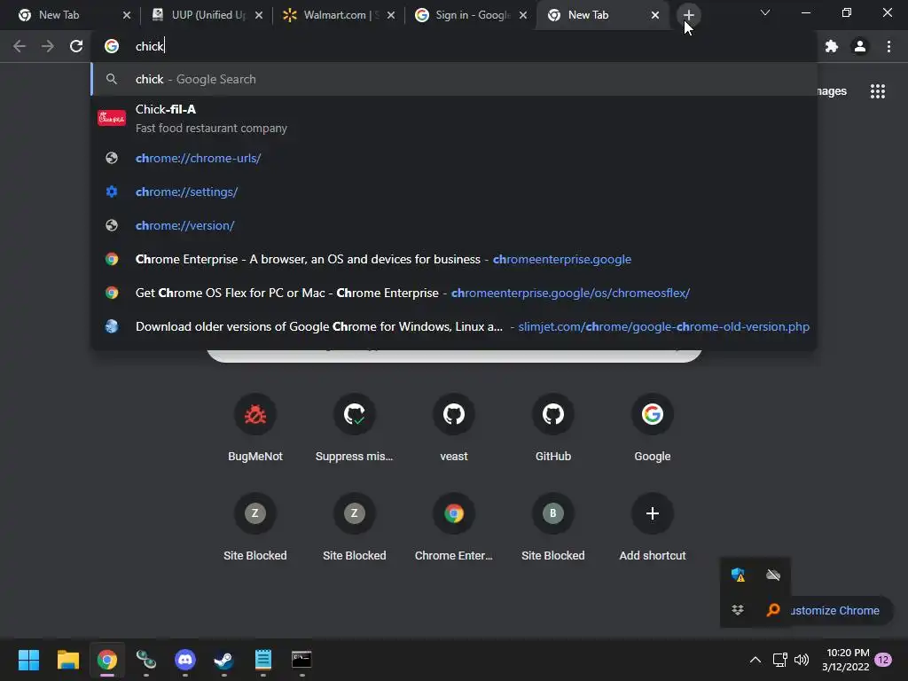The image size is (908, 681).
Task: Open chrome://settings/ suggestion
Action: point(454,192)
